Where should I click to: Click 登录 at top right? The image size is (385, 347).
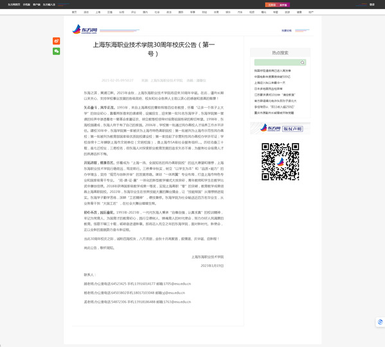tap(372, 4)
